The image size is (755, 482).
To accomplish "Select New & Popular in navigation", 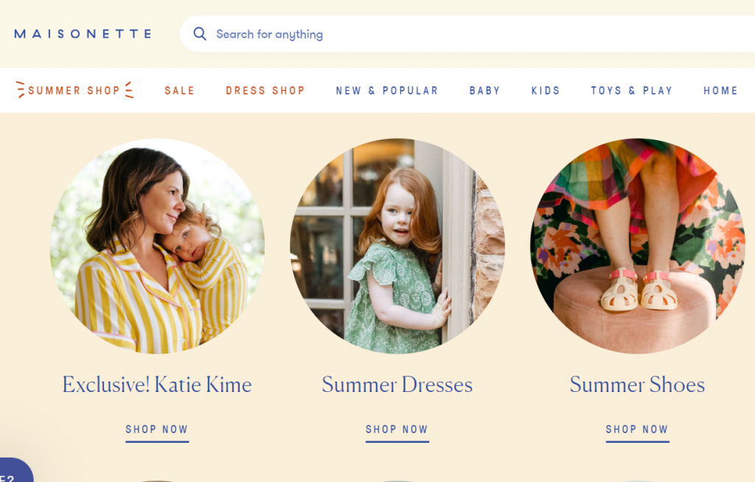I will [x=387, y=91].
